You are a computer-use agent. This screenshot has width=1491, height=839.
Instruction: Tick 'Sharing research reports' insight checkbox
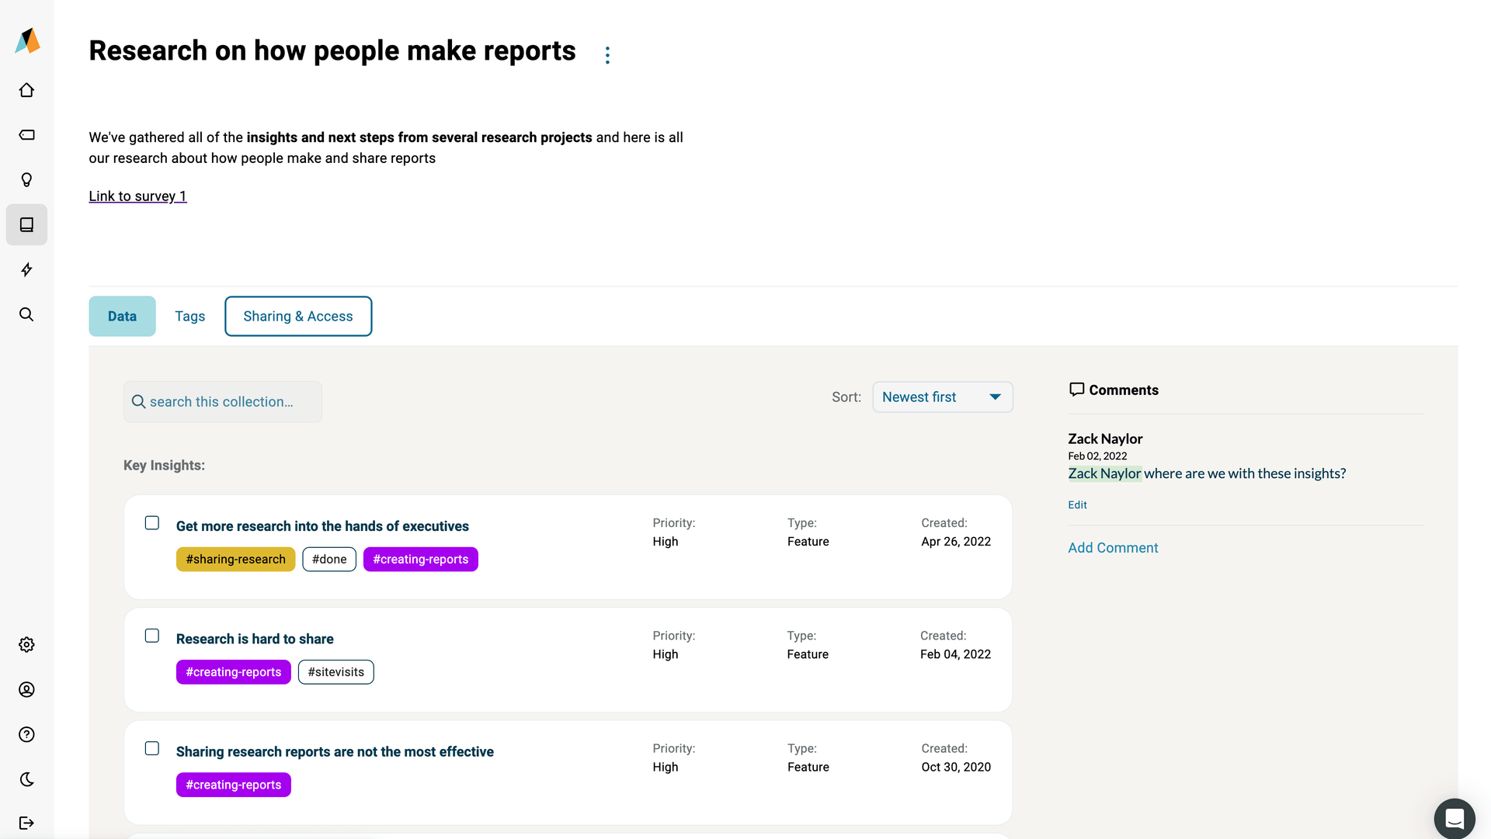tap(152, 748)
